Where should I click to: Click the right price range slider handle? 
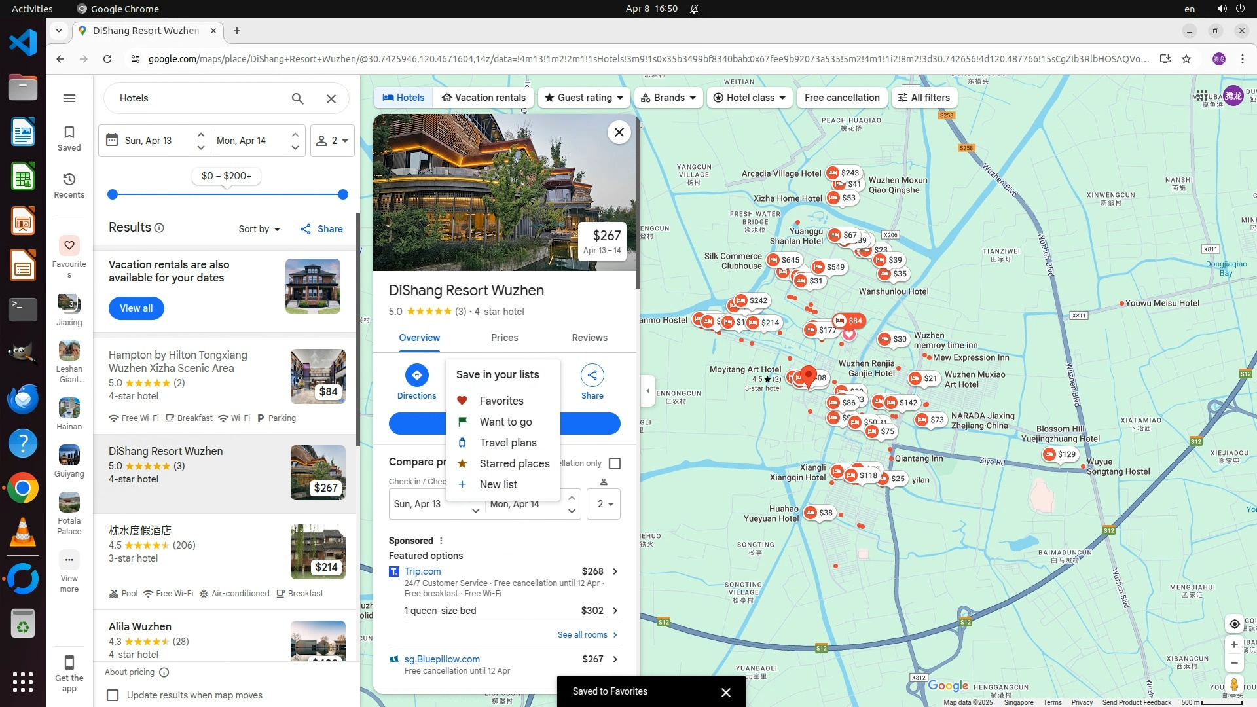[x=343, y=194]
